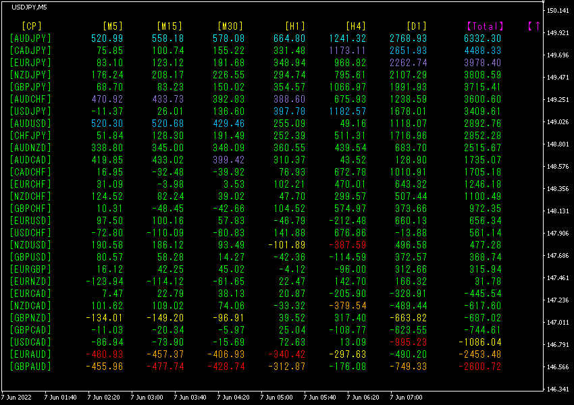Select the [EURCHF] row label
Image resolution: width=574 pixels, height=405 pixels.
[x=30, y=184]
